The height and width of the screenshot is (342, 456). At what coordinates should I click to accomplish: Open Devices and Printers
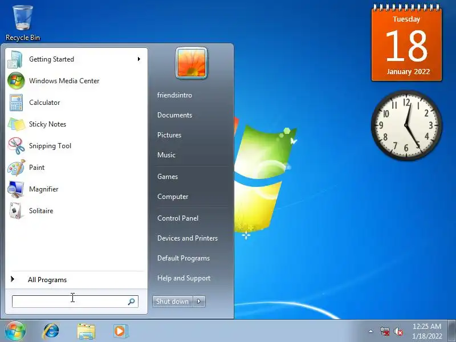(188, 238)
